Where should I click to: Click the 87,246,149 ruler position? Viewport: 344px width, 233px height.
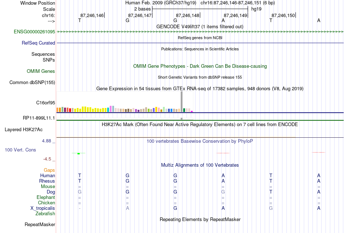click(235, 15)
